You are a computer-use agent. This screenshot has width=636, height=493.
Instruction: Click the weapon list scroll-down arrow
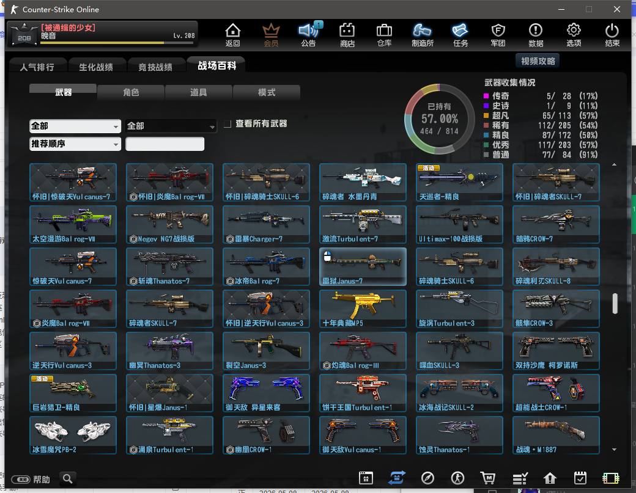pyautogui.click(x=614, y=449)
